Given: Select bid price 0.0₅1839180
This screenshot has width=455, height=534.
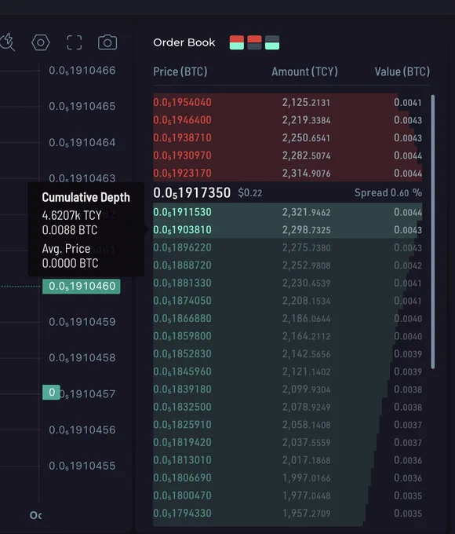Looking at the screenshot, I should (x=183, y=390).
